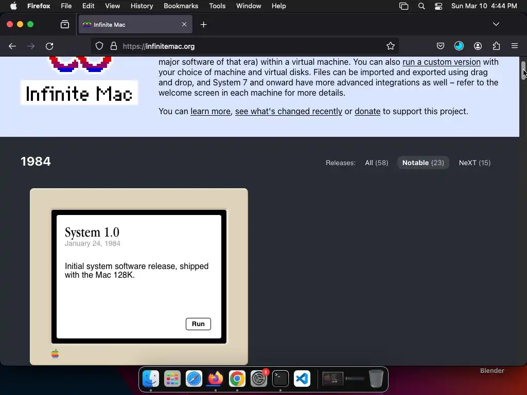527x395 pixels.
Task: Click the infinitemac.org address bar
Action: coord(244,46)
